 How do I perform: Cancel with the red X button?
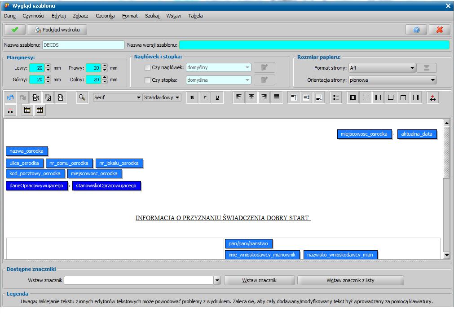click(440, 30)
